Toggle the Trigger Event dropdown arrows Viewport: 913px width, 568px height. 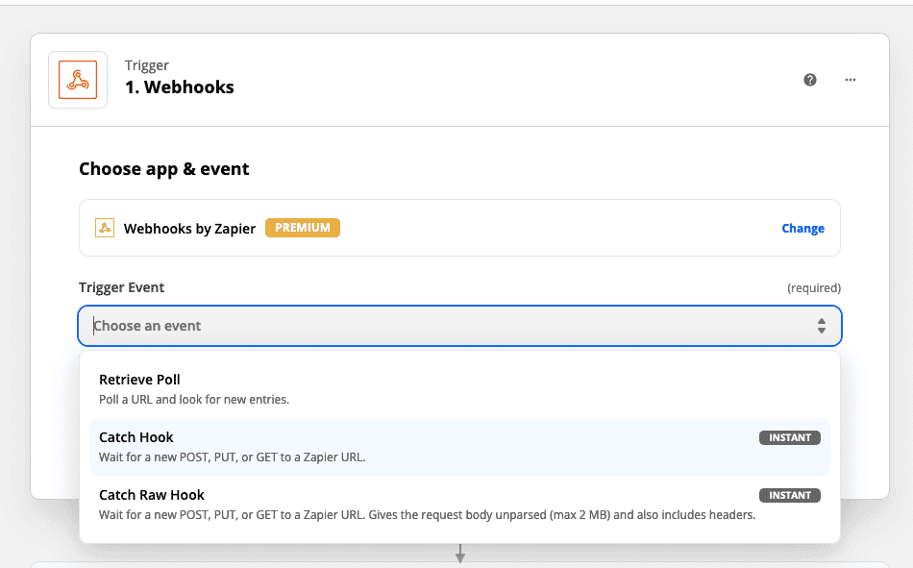(821, 326)
